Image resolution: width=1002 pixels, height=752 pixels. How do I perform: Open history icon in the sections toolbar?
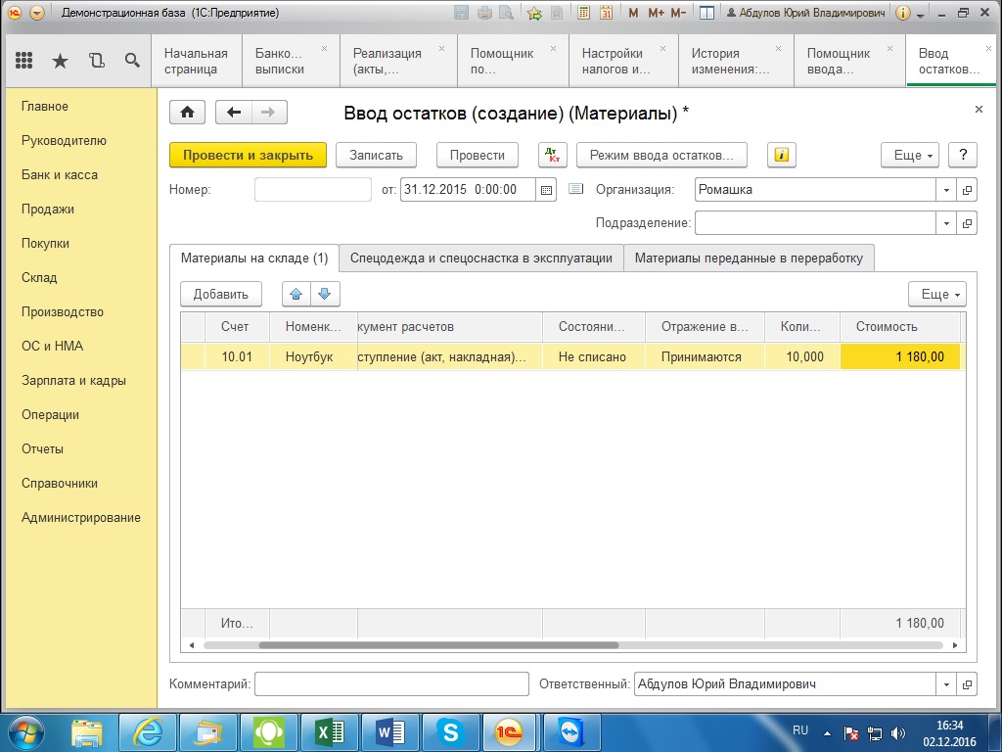(96, 61)
